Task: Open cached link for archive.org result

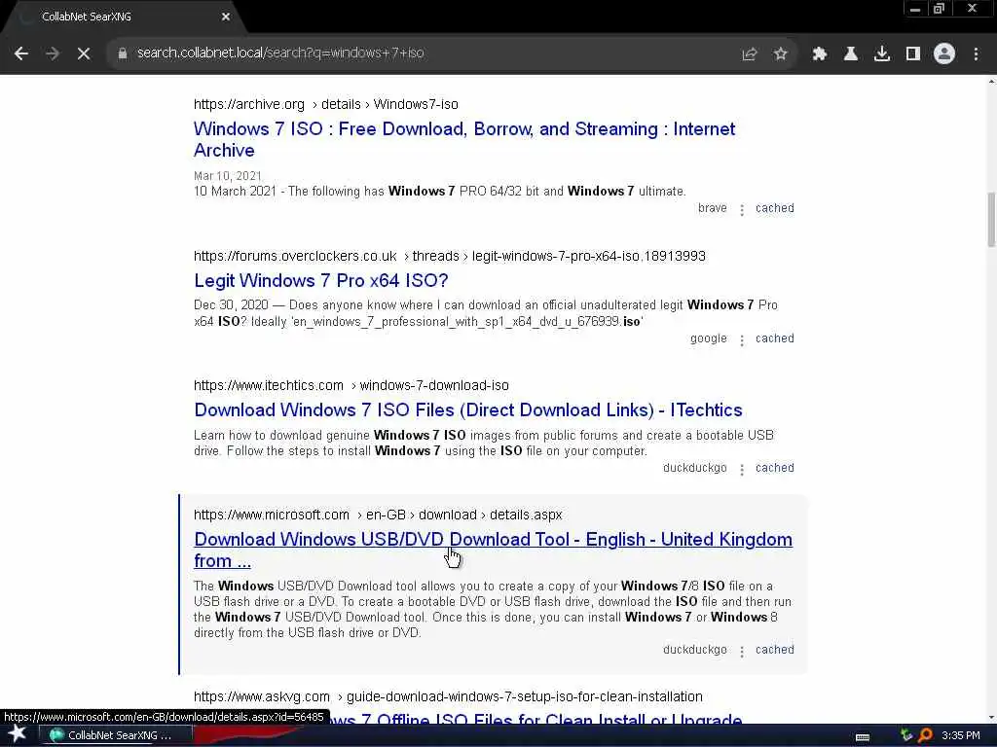Action: 774,208
